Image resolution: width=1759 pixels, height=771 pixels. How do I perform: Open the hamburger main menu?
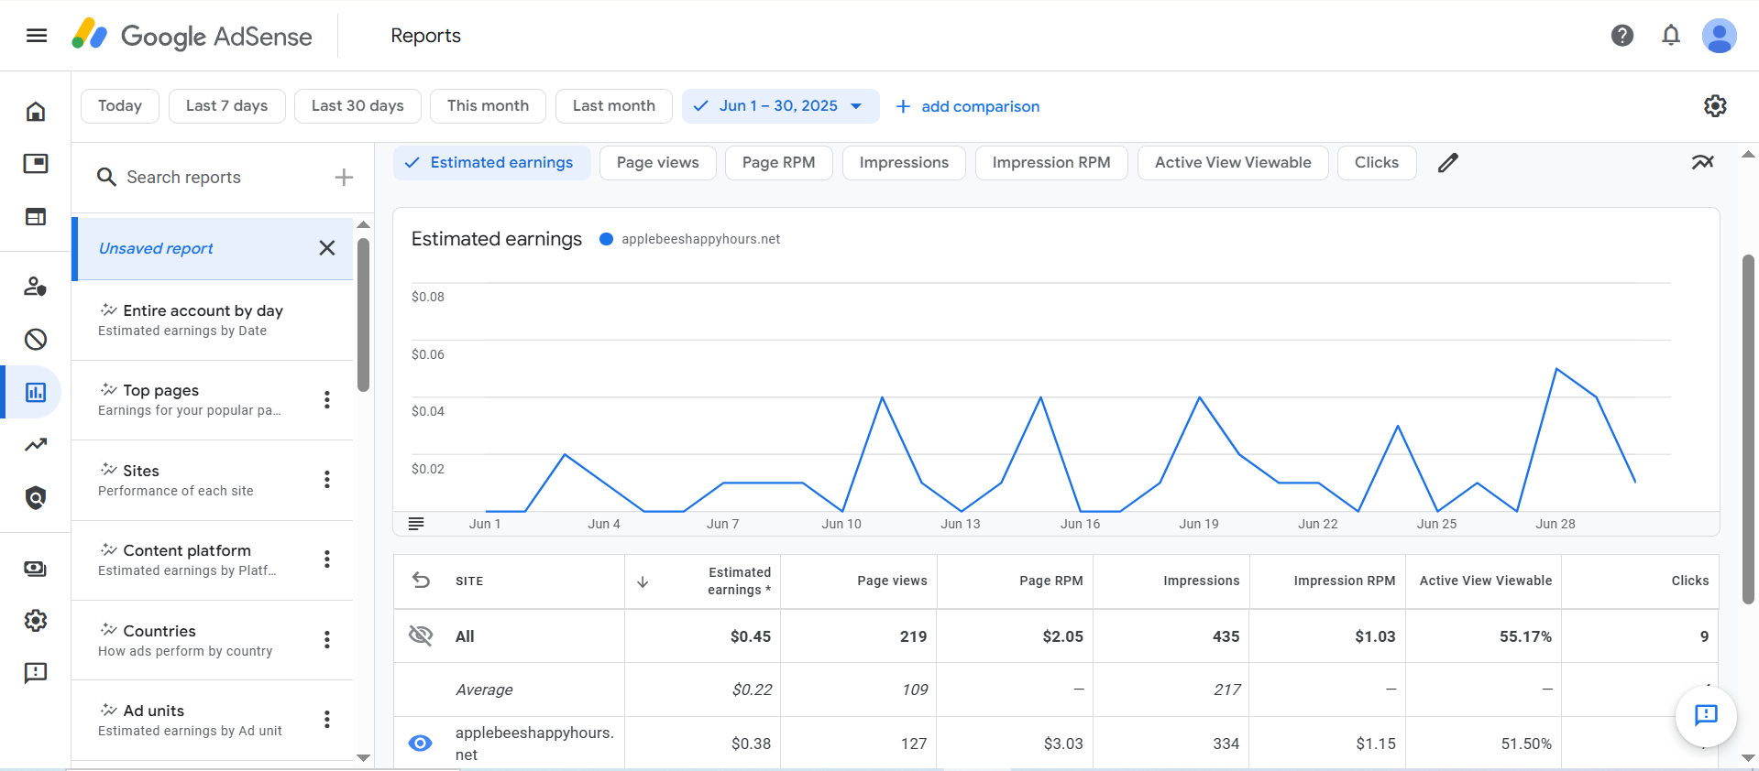pos(37,36)
